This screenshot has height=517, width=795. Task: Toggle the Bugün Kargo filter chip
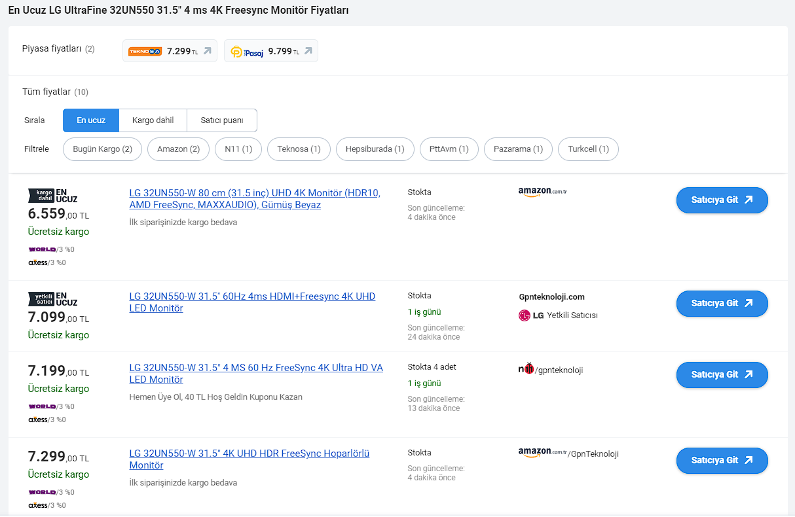tap(102, 149)
